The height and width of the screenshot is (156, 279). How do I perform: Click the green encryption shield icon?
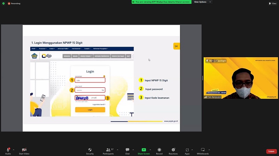coord(3,3)
